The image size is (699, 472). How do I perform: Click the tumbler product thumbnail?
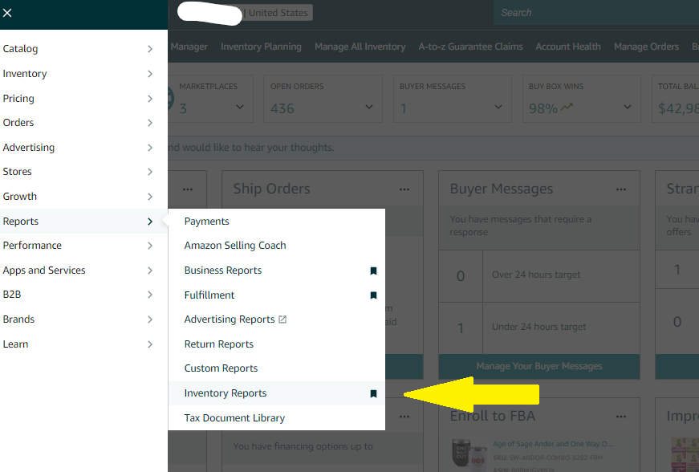pyautogui.click(x=469, y=454)
